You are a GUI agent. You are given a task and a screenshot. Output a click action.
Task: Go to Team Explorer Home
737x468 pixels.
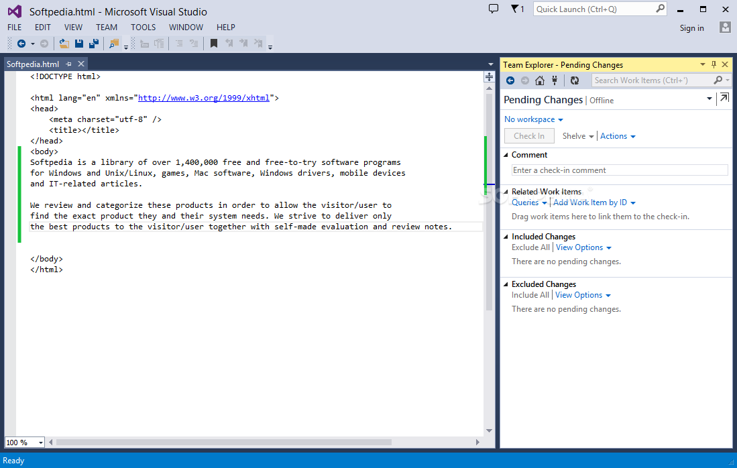pyautogui.click(x=540, y=80)
